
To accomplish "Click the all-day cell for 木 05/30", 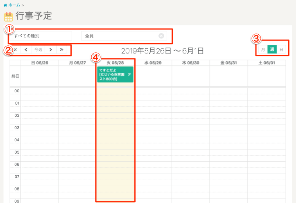I will (191, 76).
